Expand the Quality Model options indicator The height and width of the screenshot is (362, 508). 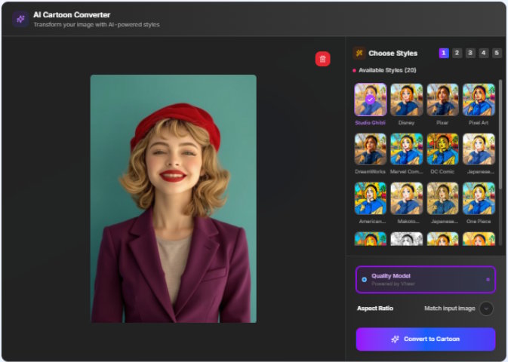click(x=488, y=279)
